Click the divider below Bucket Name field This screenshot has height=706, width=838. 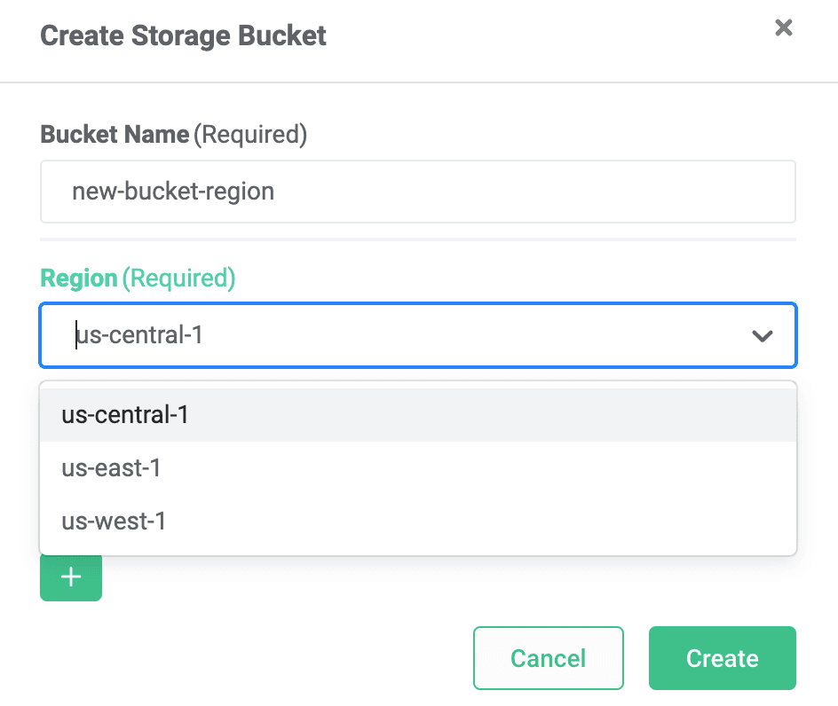click(x=418, y=239)
